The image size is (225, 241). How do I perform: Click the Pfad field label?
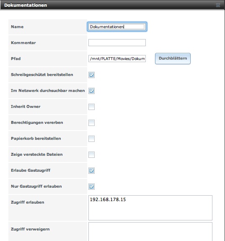pos(16,59)
